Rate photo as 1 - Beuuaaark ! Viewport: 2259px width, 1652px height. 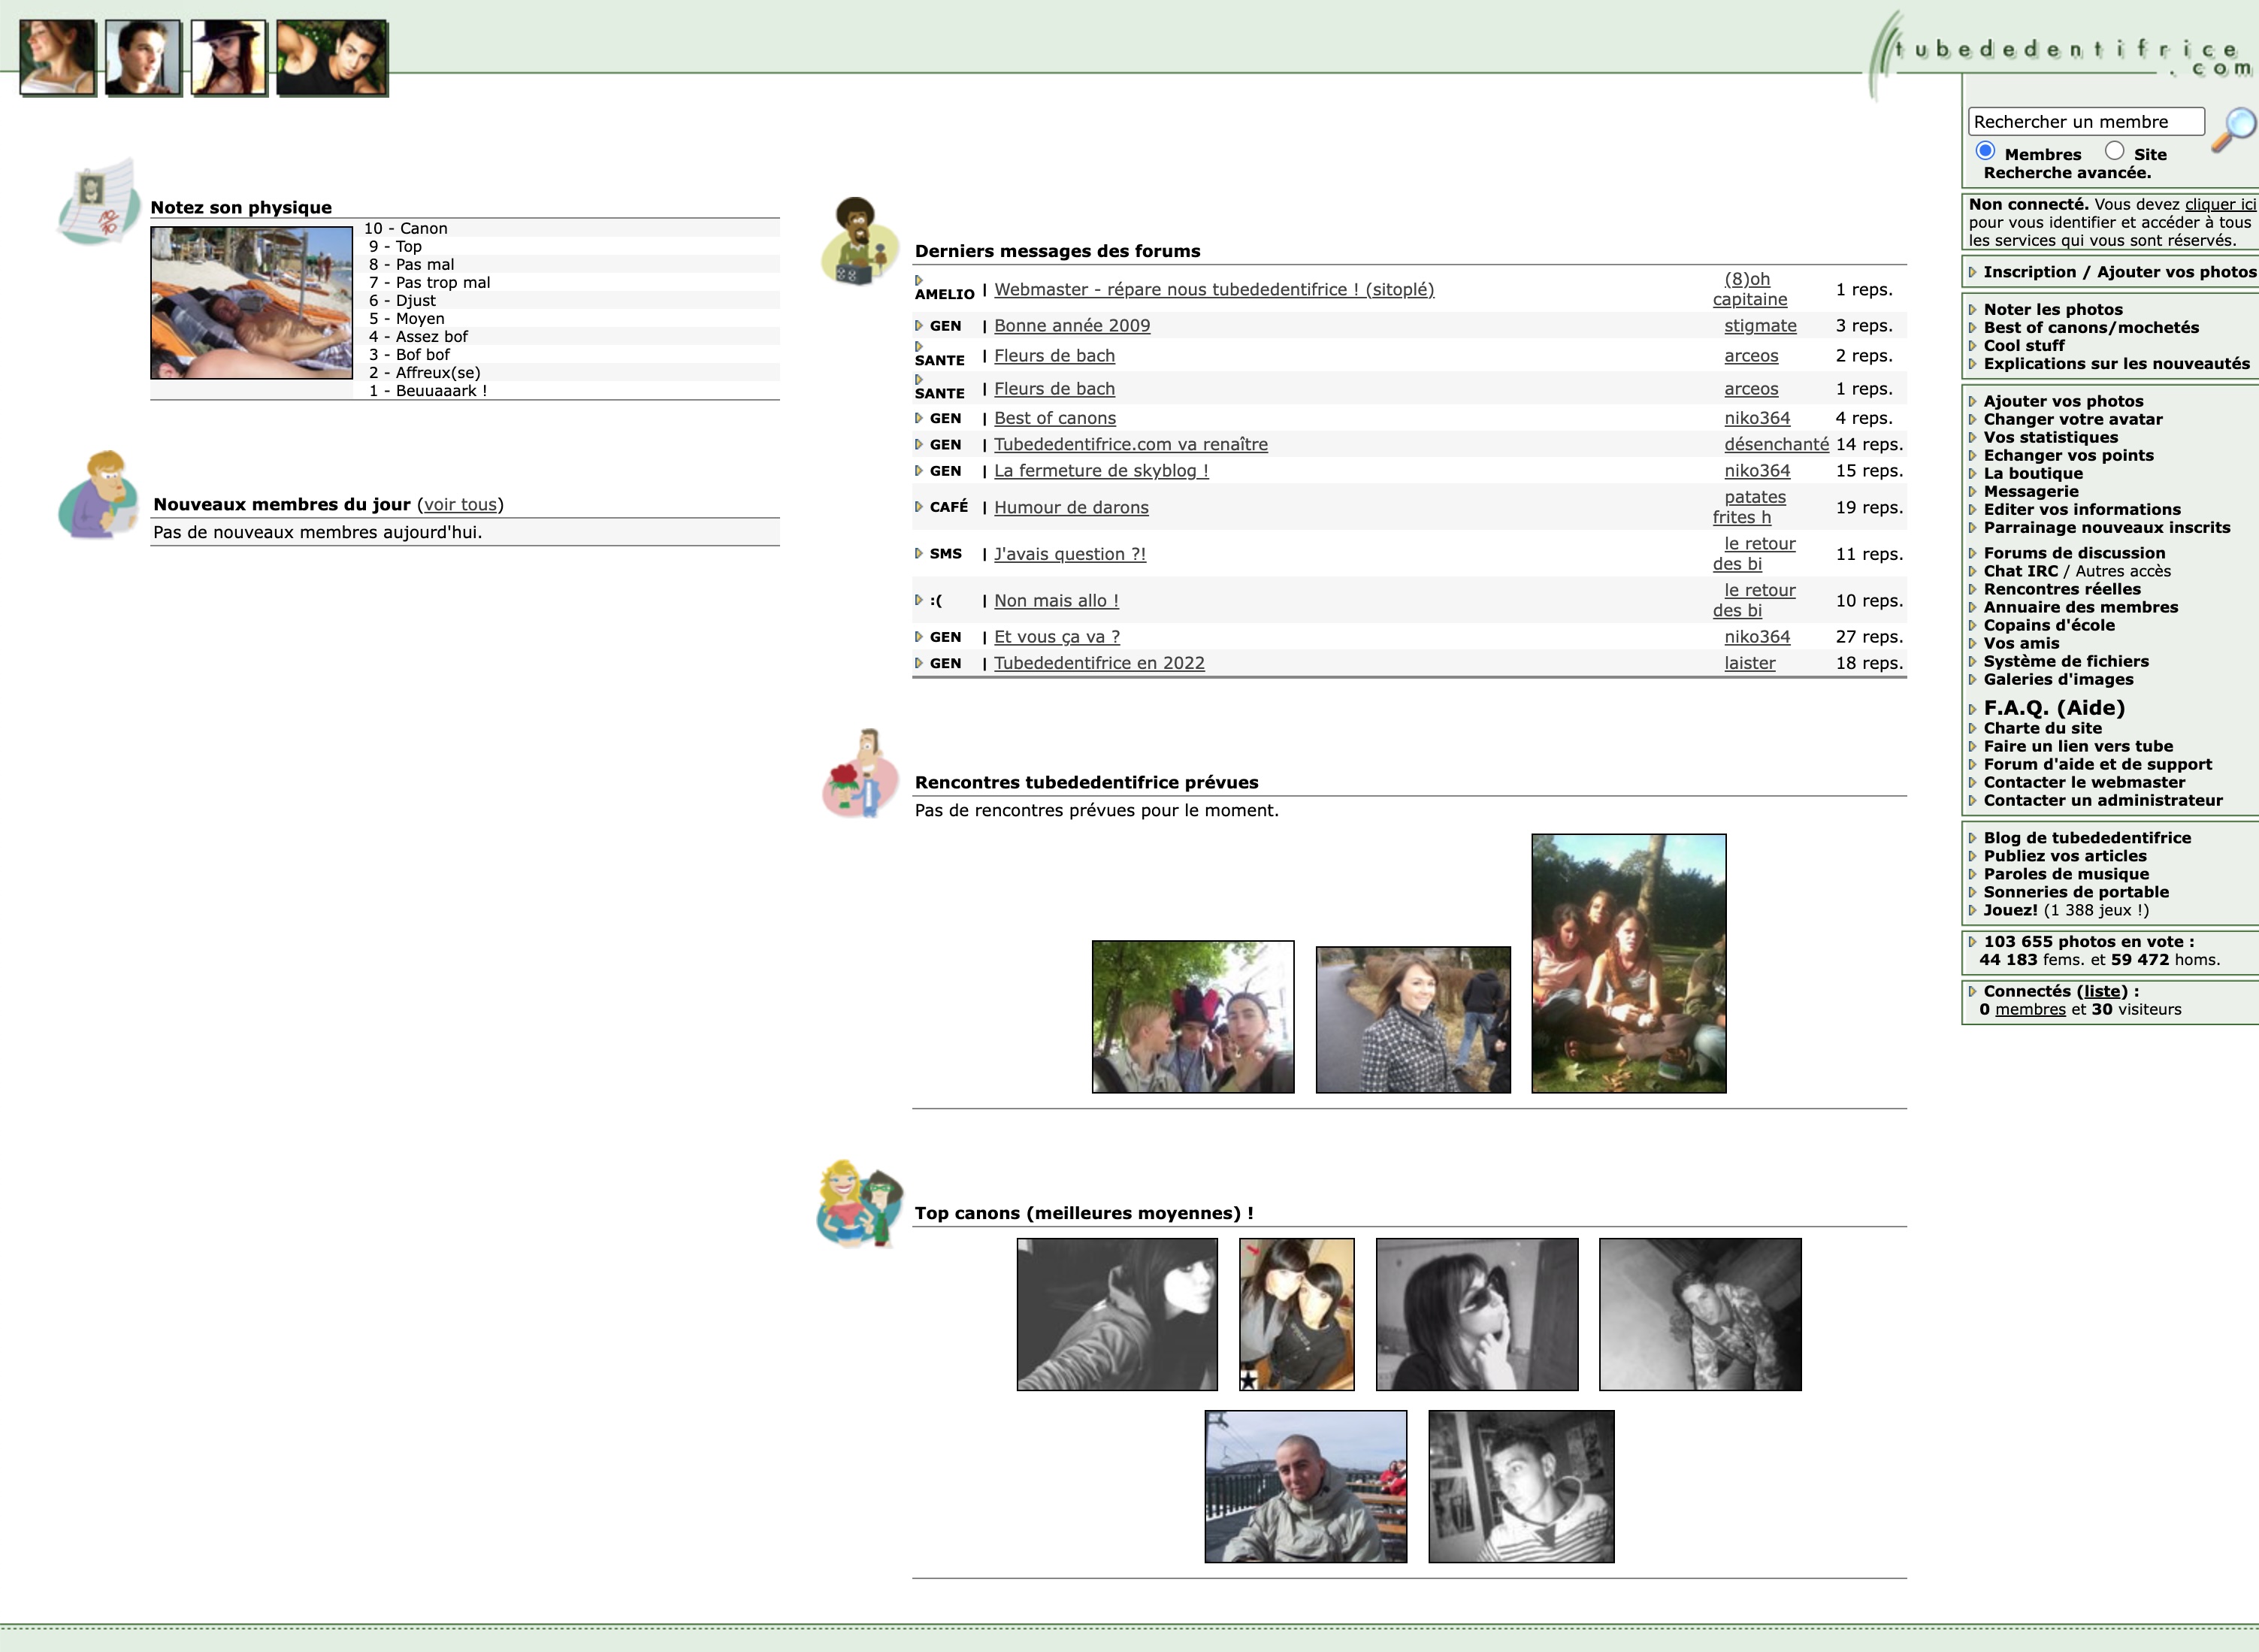coord(428,391)
